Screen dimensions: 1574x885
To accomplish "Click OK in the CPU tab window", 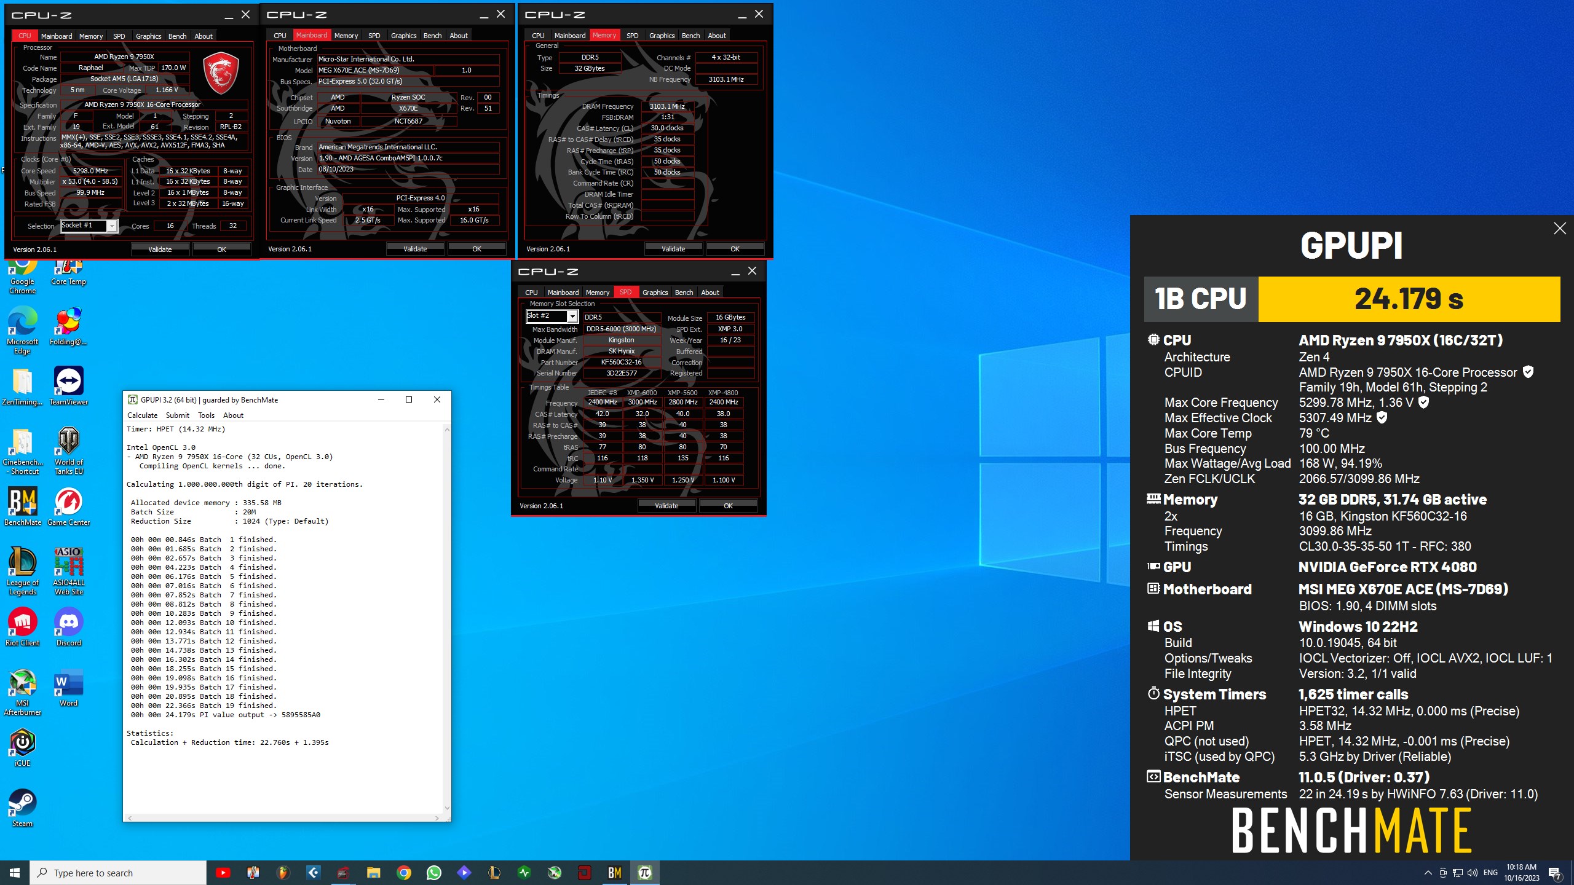I will pyautogui.click(x=221, y=250).
